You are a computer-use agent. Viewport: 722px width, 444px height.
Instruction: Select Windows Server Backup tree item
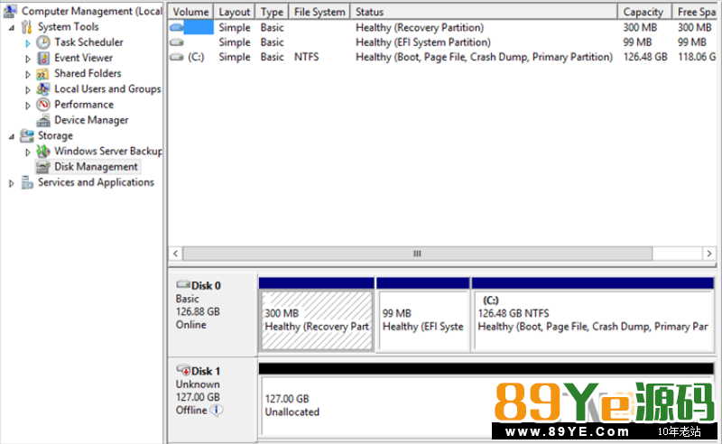[108, 151]
